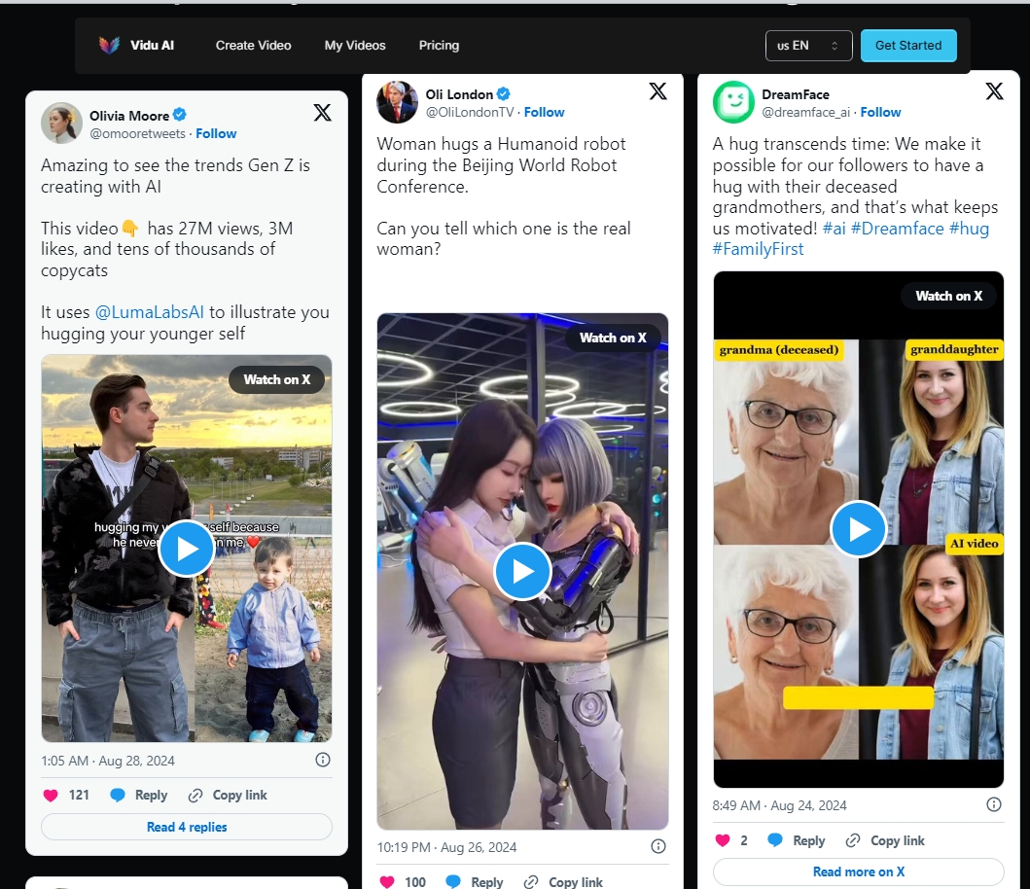Play the grandma and granddaughter video
The height and width of the screenshot is (889, 1030).
click(858, 529)
